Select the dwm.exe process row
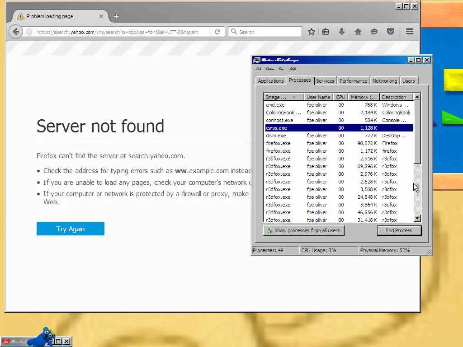This screenshot has height=347, width=463. point(339,136)
